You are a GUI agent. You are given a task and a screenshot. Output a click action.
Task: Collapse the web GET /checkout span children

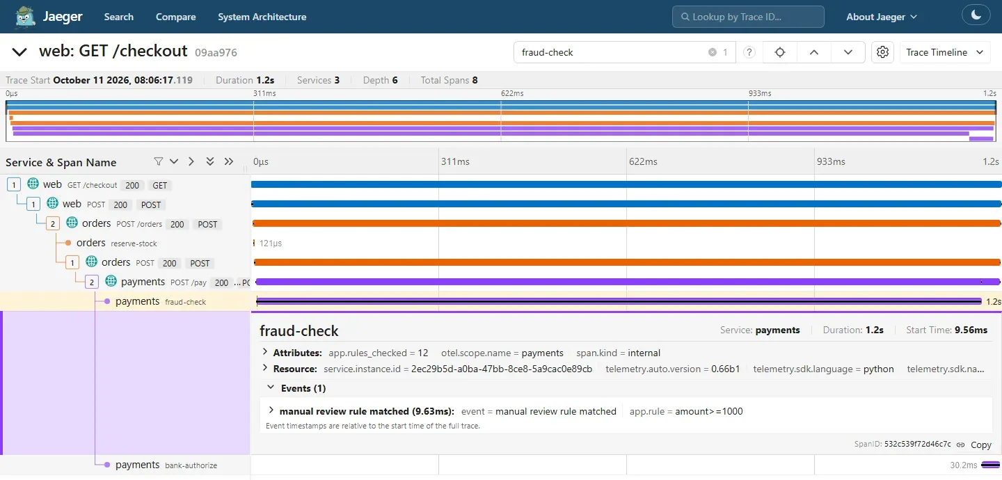[x=14, y=184]
